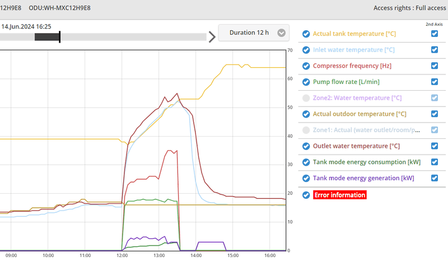Toggle Inlet water temperature series icon

click(306, 50)
